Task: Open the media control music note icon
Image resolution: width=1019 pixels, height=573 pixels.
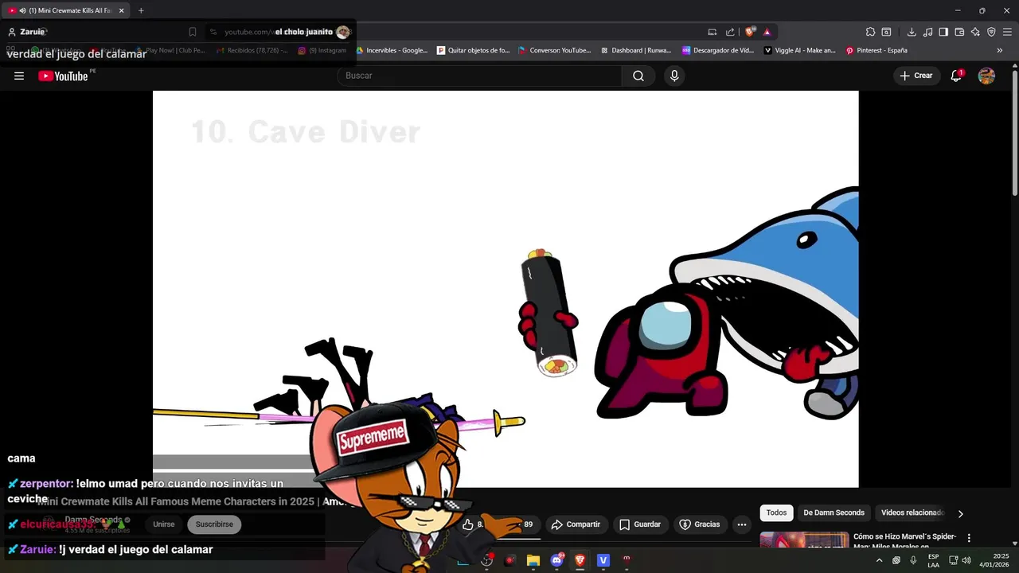Action: point(927,32)
